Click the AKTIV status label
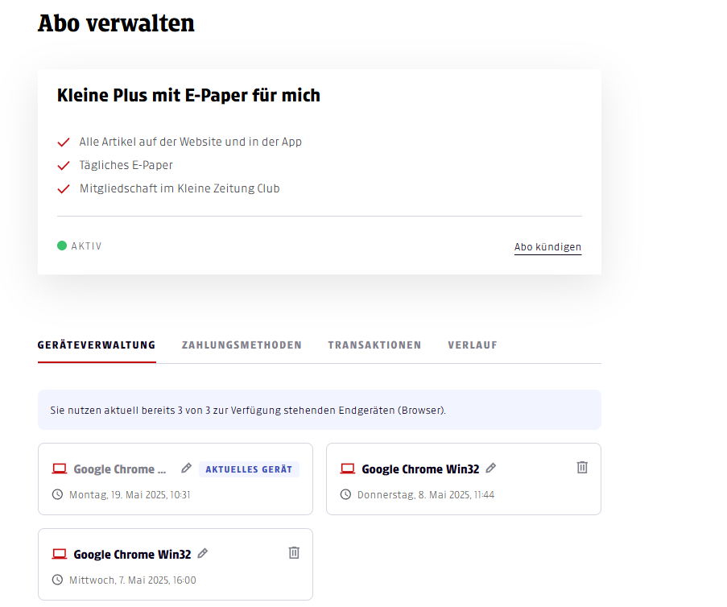 click(86, 246)
